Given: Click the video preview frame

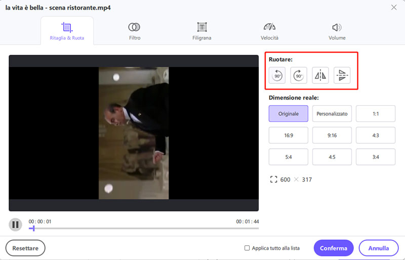Looking at the screenshot, I should tap(134, 133).
